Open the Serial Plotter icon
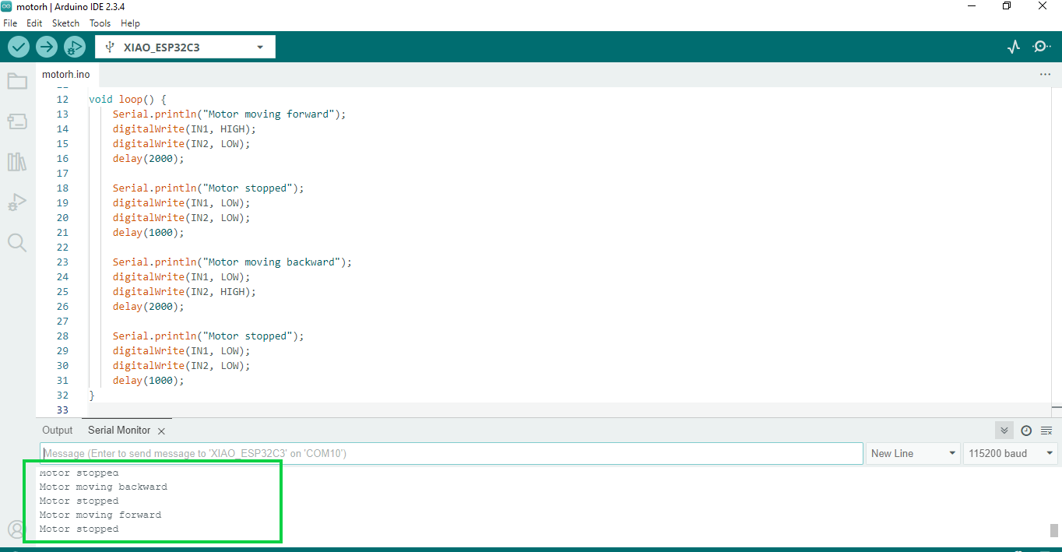Image resolution: width=1062 pixels, height=552 pixels. pyautogui.click(x=1013, y=47)
